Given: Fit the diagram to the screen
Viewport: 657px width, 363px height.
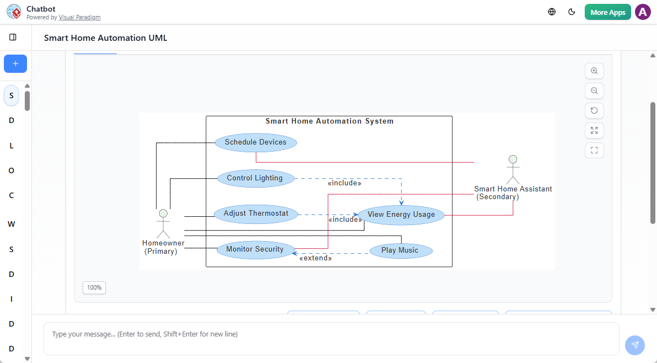Looking at the screenshot, I should click(594, 130).
